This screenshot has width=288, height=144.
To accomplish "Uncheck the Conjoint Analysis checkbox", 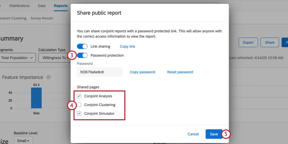I will click(x=79, y=96).
